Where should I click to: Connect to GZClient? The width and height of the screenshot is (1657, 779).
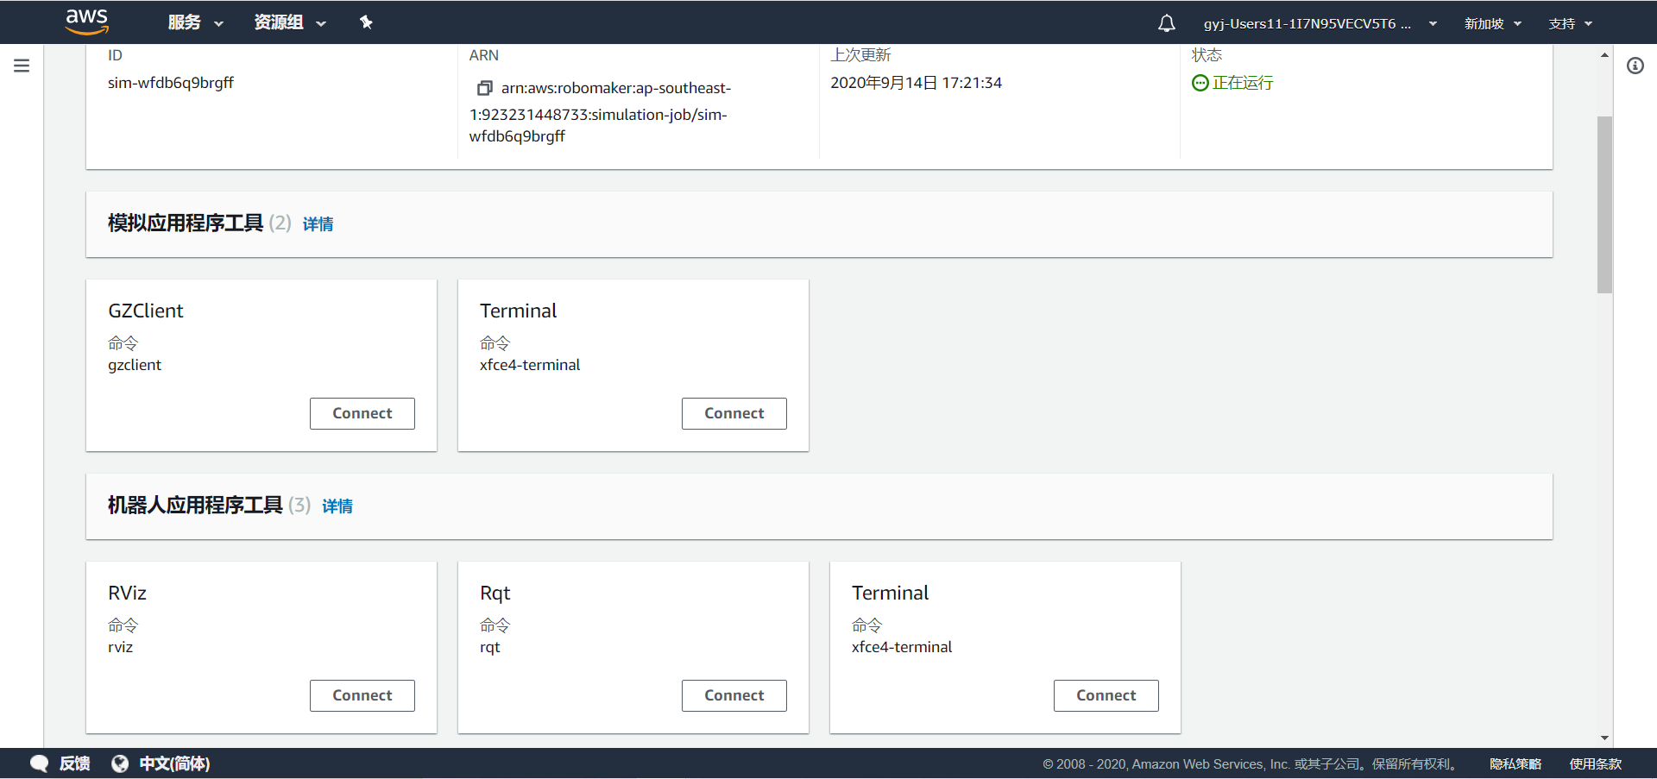point(362,413)
